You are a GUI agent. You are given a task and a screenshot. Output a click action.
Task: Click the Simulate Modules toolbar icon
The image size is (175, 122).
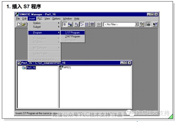tap(148, 24)
